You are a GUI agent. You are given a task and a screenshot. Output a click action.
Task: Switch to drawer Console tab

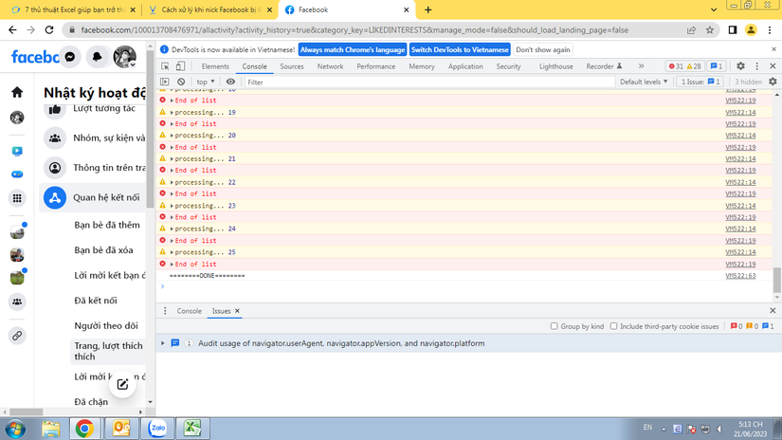pyautogui.click(x=189, y=311)
